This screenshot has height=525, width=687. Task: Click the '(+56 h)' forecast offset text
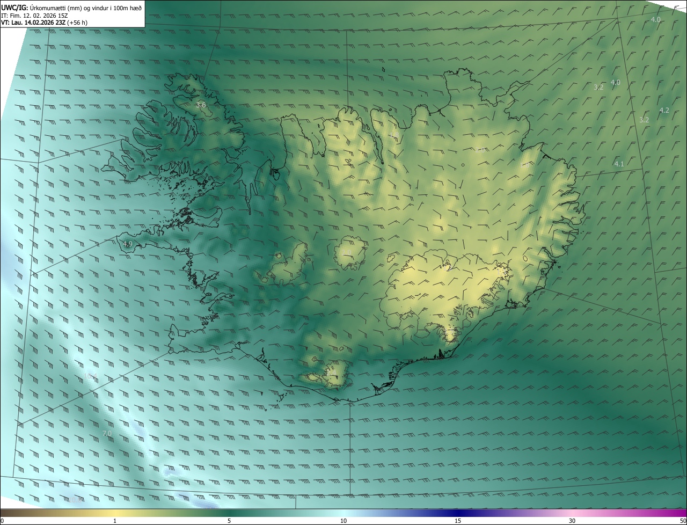tap(77, 23)
